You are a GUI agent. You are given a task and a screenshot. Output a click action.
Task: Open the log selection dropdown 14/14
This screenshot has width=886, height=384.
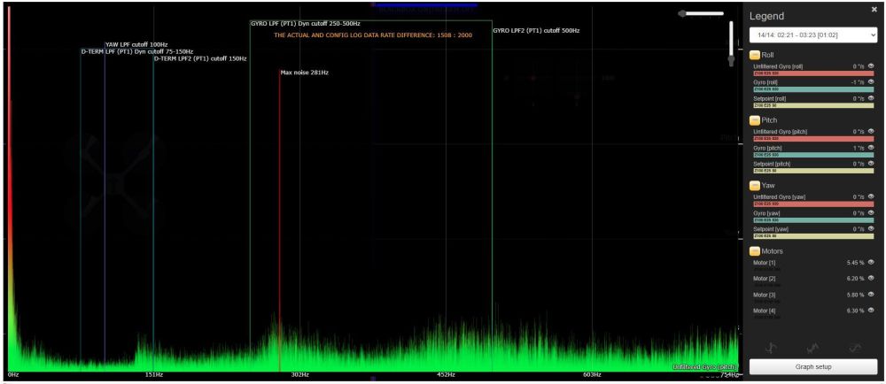812,34
